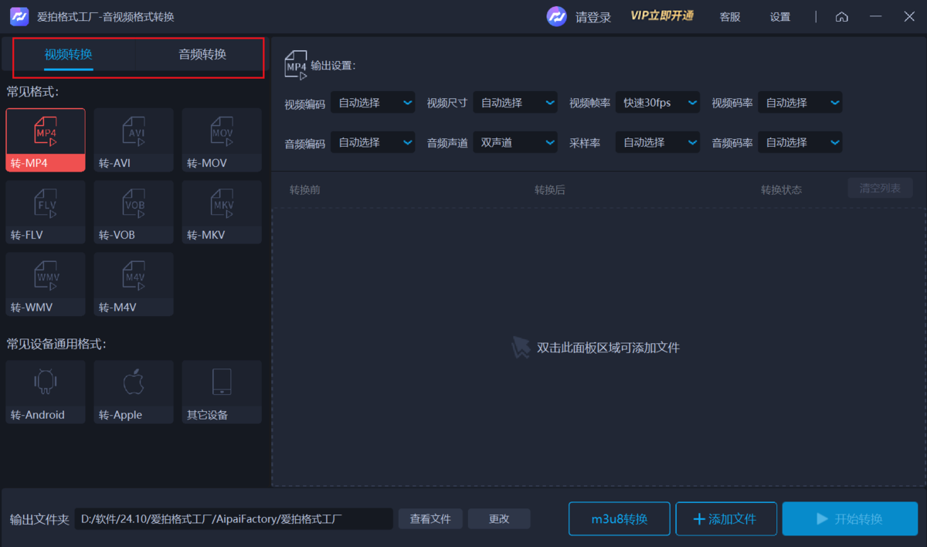Select the 转-Apple device format
Image resolution: width=927 pixels, height=547 pixels.
[x=133, y=391]
